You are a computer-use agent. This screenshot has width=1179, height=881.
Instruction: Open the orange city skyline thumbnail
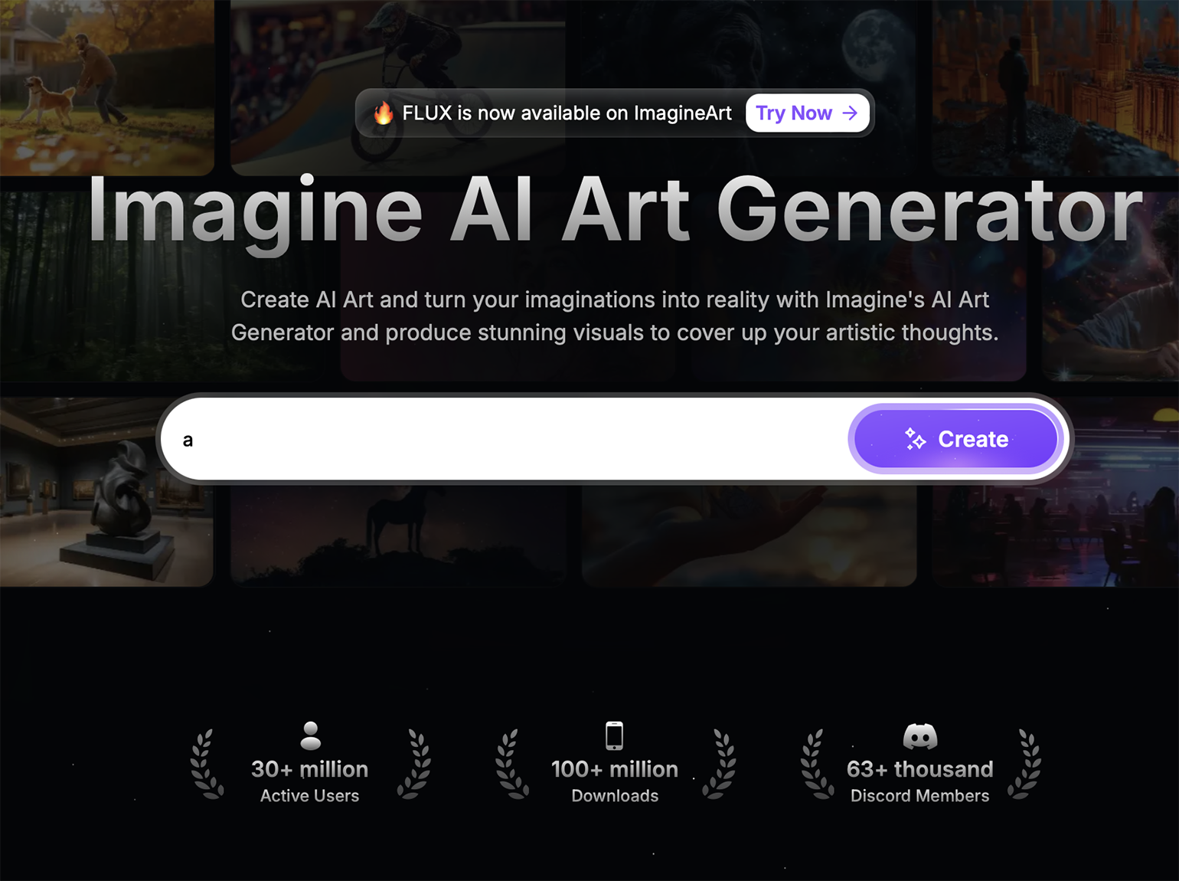tap(1056, 87)
